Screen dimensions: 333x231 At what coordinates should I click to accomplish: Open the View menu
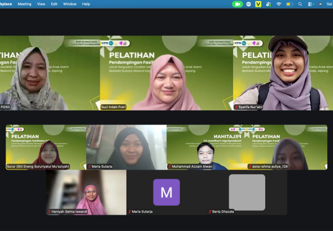tap(41, 4)
